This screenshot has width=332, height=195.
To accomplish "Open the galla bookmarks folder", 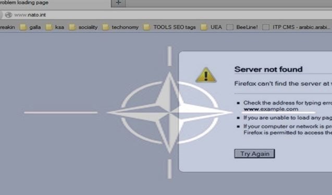I will tap(30, 27).
